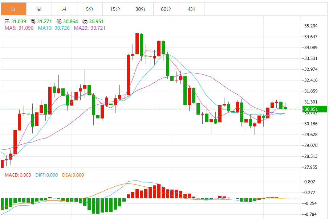The image size is (329, 219).
Task: Open the 5分 timeframe tab
Action: click(90, 9)
